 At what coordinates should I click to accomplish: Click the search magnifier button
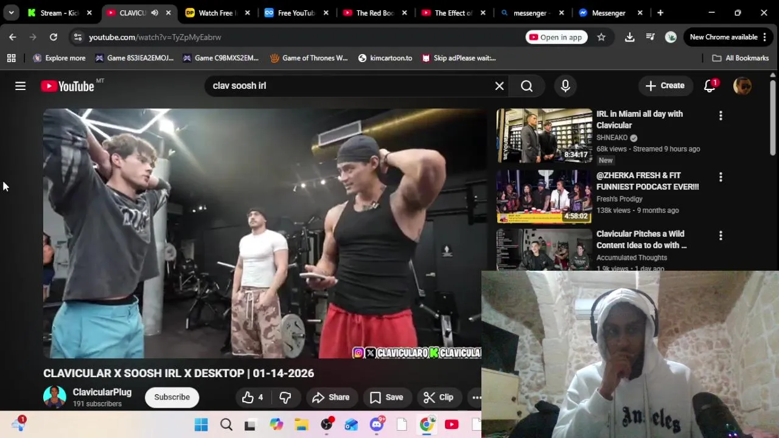[x=527, y=86]
